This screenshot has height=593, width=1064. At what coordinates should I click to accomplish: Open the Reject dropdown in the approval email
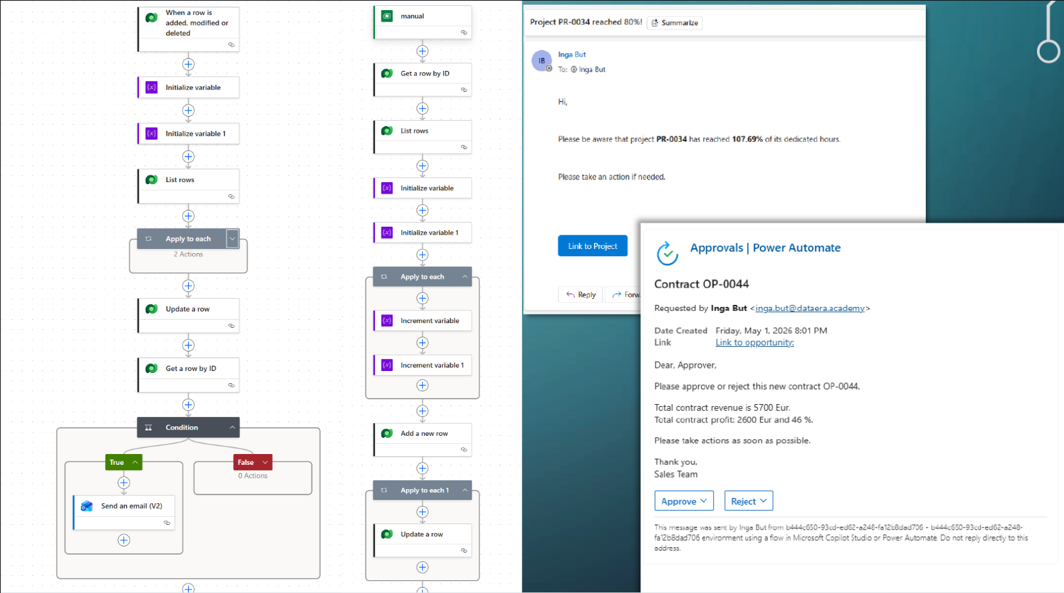coord(748,501)
